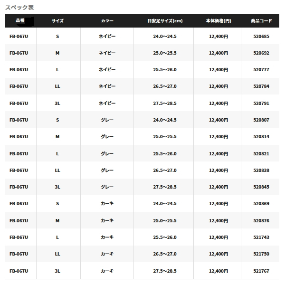Click product code 520777
This screenshot has height=285, width=285.
tap(261, 70)
